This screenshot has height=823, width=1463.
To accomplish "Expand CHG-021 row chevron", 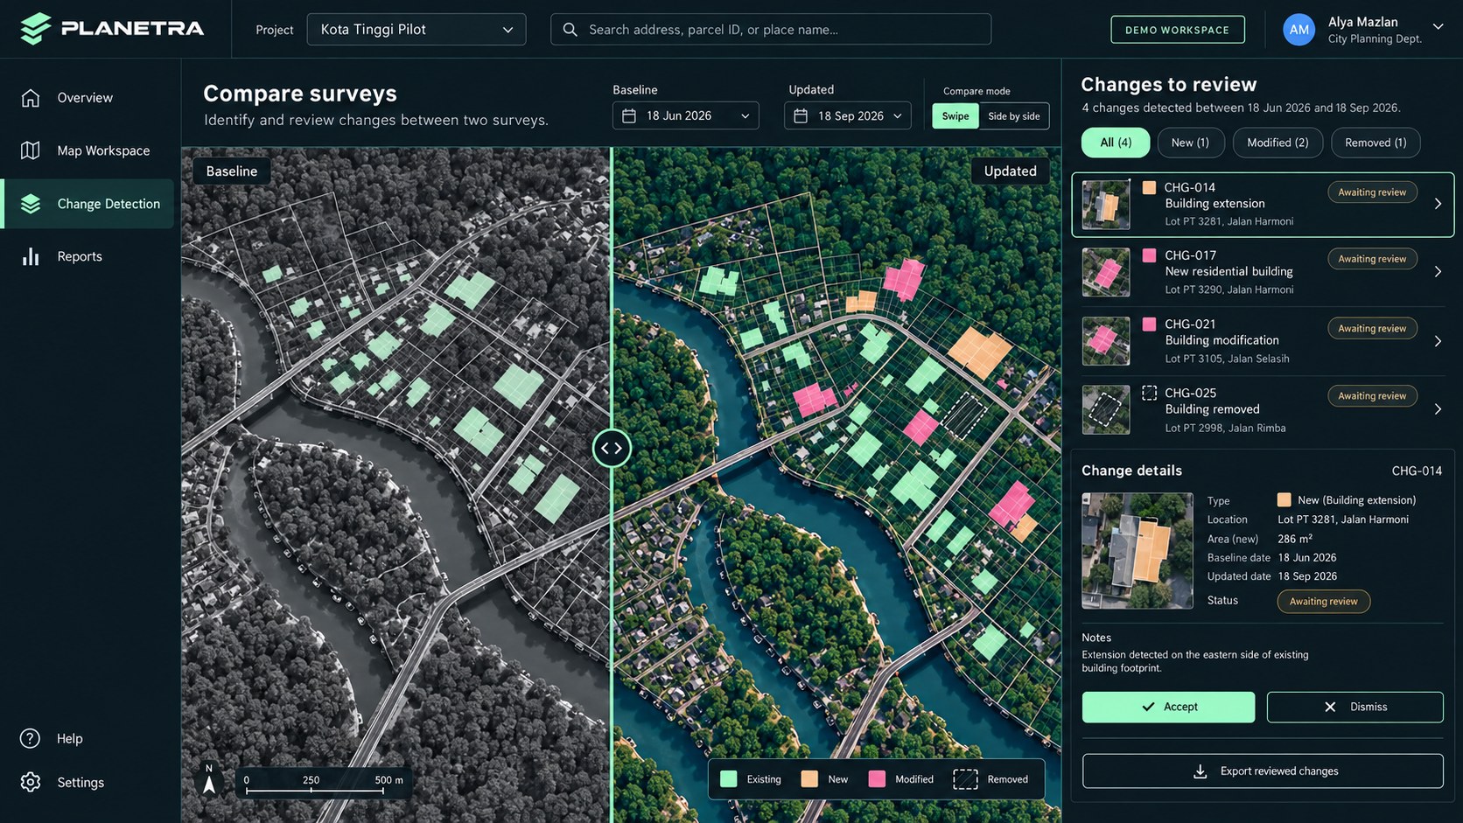I will pos(1438,341).
